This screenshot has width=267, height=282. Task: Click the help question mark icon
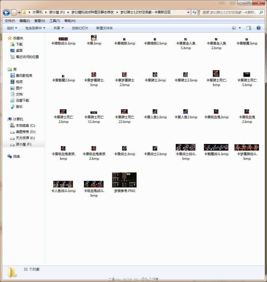pos(259,28)
